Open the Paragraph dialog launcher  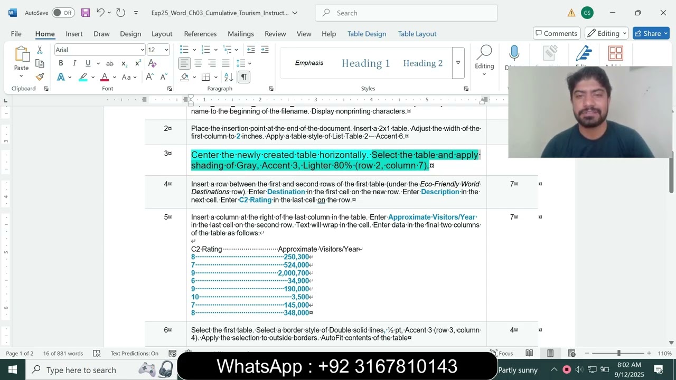click(271, 89)
